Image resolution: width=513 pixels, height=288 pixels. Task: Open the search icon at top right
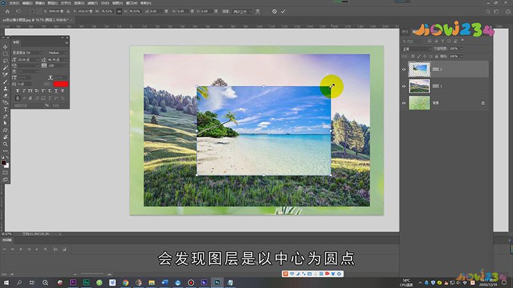(488, 12)
